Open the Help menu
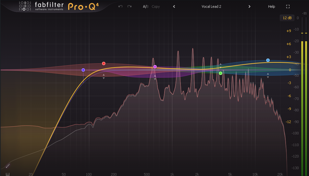 click(271, 6)
